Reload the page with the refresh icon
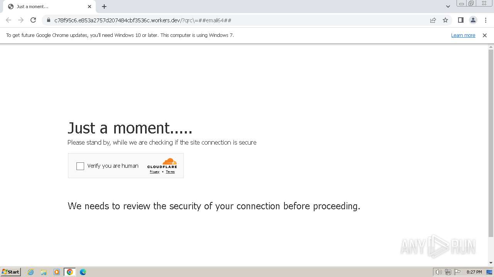The width and height of the screenshot is (494, 277). (33, 20)
